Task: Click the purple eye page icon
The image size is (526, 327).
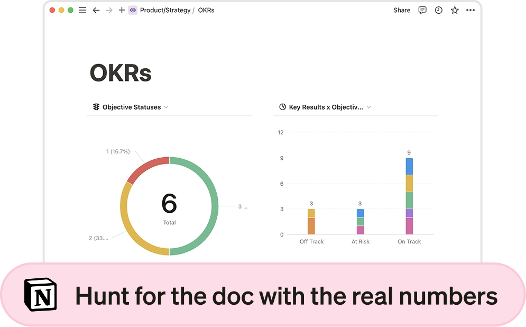Action: [x=133, y=10]
